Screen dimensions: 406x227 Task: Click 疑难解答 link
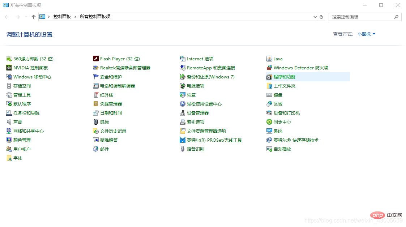109,140
